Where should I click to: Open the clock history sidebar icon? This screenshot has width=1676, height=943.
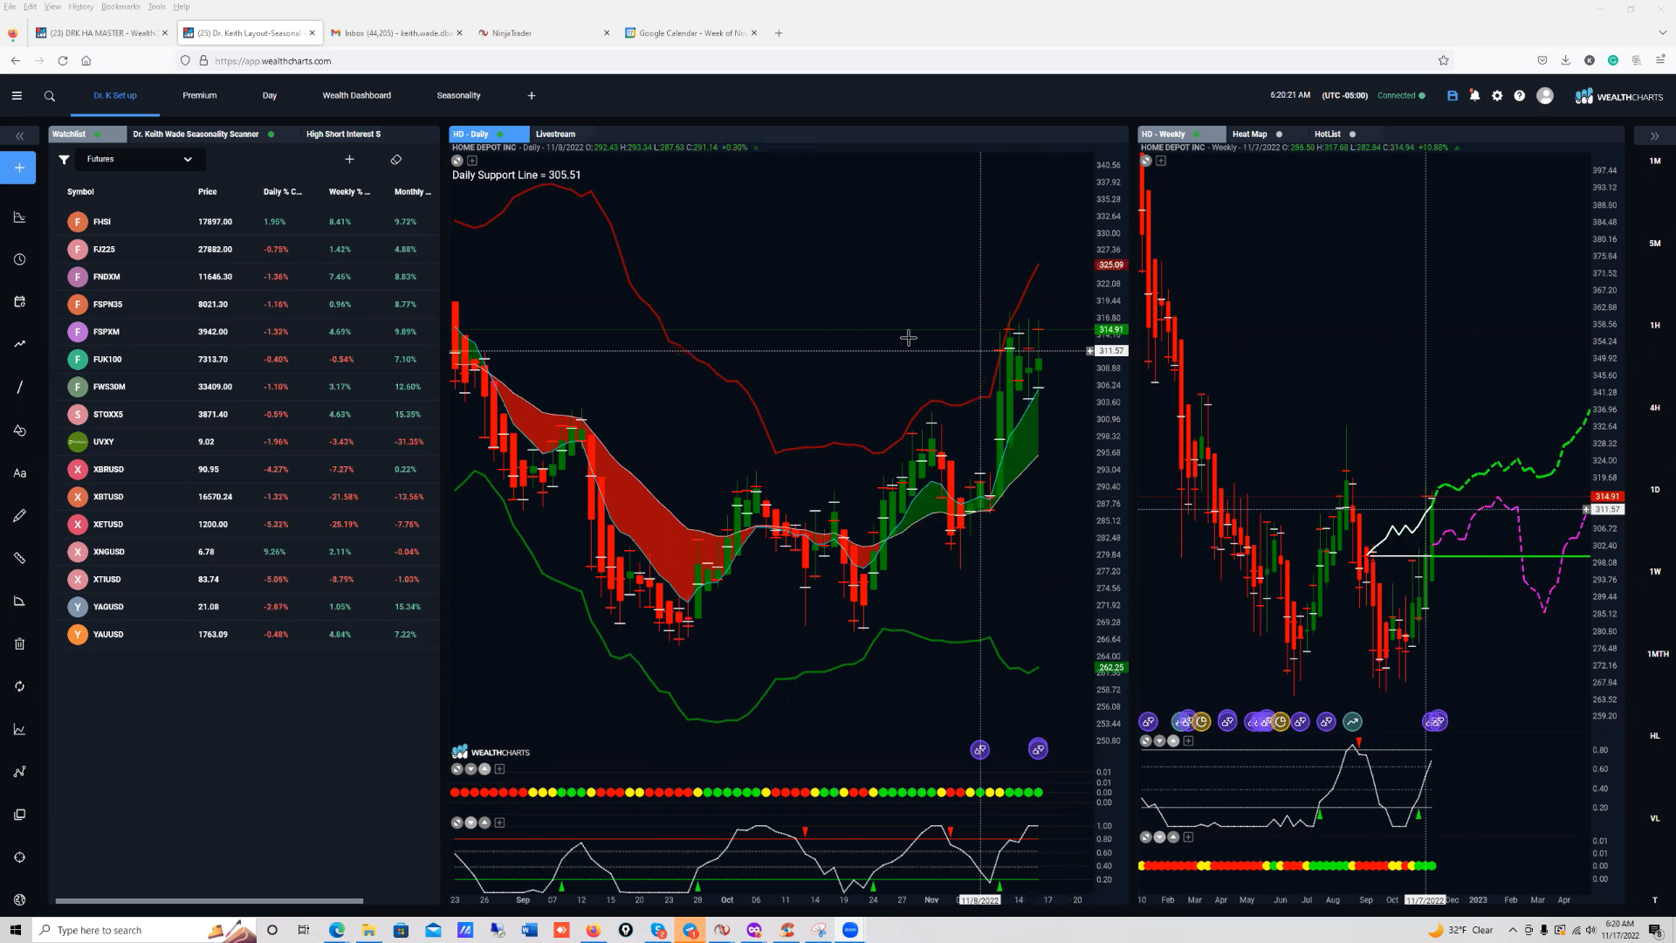pos(19,259)
